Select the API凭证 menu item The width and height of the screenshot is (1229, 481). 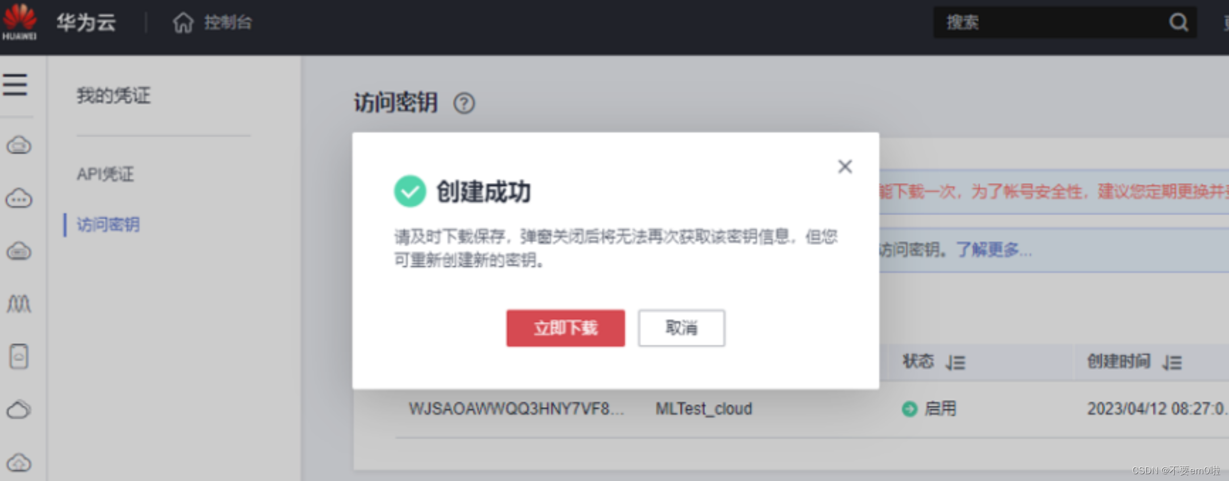tap(106, 174)
